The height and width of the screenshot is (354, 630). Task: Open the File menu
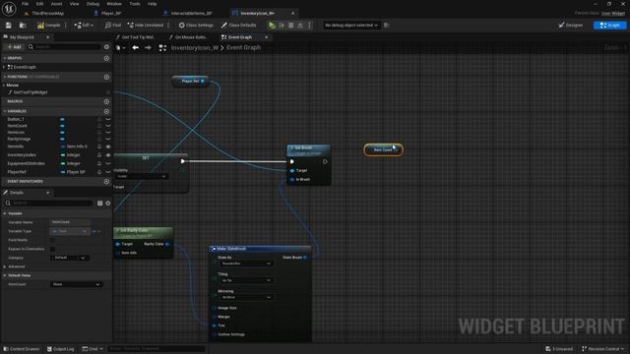pyautogui.click(x=26, y=4)
